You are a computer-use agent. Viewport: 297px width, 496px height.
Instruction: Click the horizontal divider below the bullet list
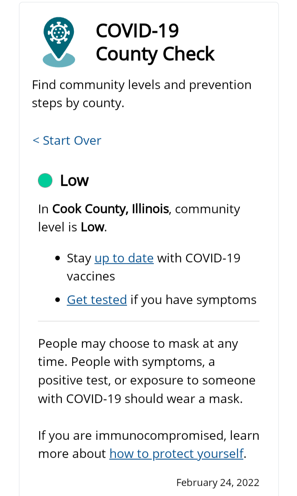(x=148, y=321)
